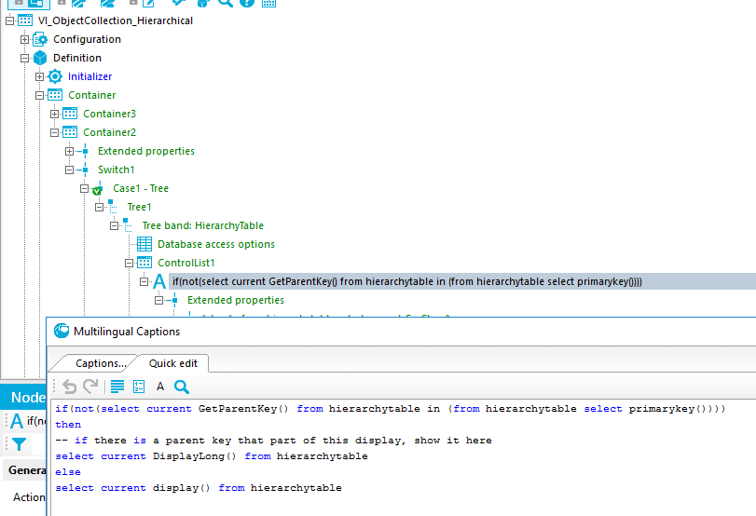Expand Extended properties under Container2
The width and height of the screenshot is (756, 516).
[x=69, y=151]
